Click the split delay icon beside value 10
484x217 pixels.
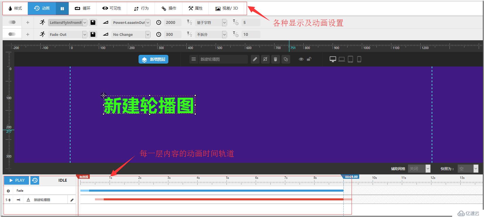point(236,34)
